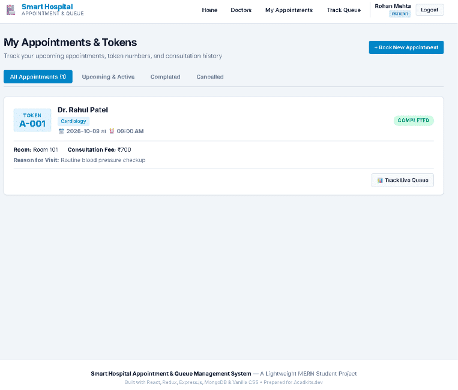Viewport: 458px width, 390px height.
Task: Select the All Appointments (1) tab
Action: (x=38, y=77)
